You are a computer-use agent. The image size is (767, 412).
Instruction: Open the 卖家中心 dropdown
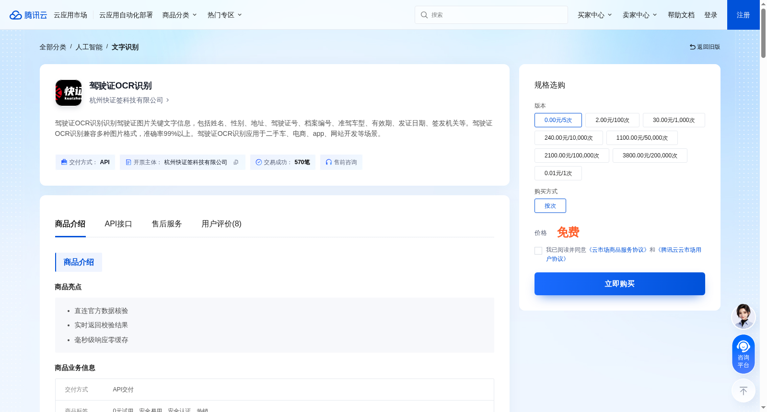tap(640, 15)
